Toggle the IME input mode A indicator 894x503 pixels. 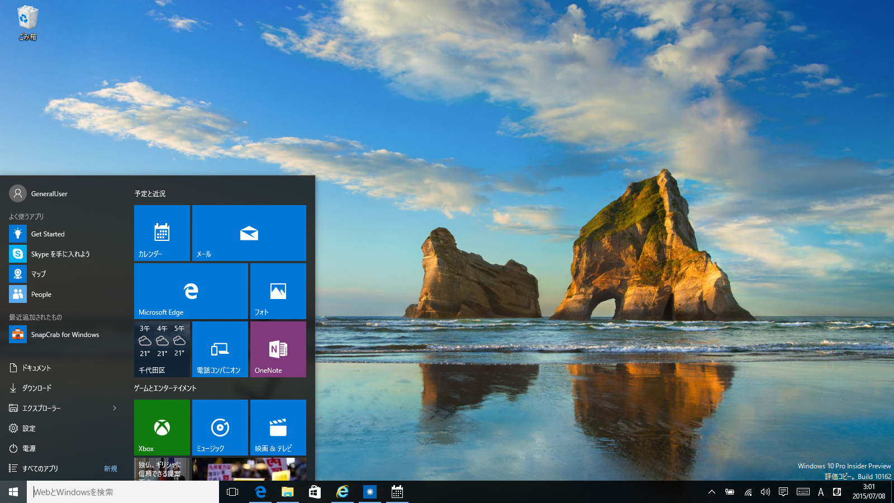[x=820, y=492]
